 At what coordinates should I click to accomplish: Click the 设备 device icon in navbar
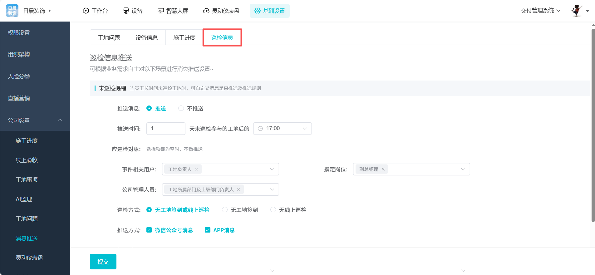click(126, 11)
